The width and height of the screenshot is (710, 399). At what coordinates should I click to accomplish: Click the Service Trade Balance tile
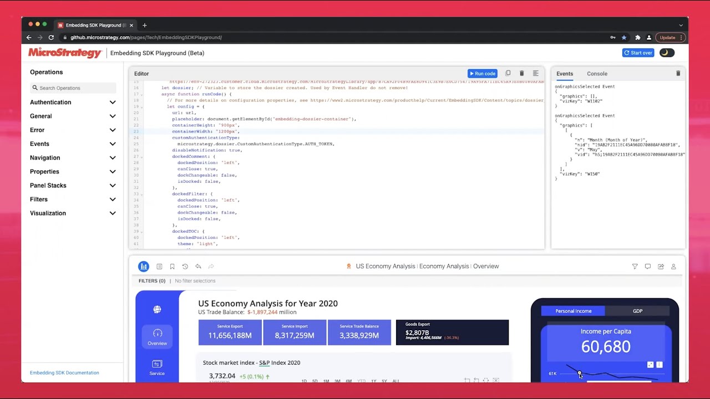click(x=359, y=332)
